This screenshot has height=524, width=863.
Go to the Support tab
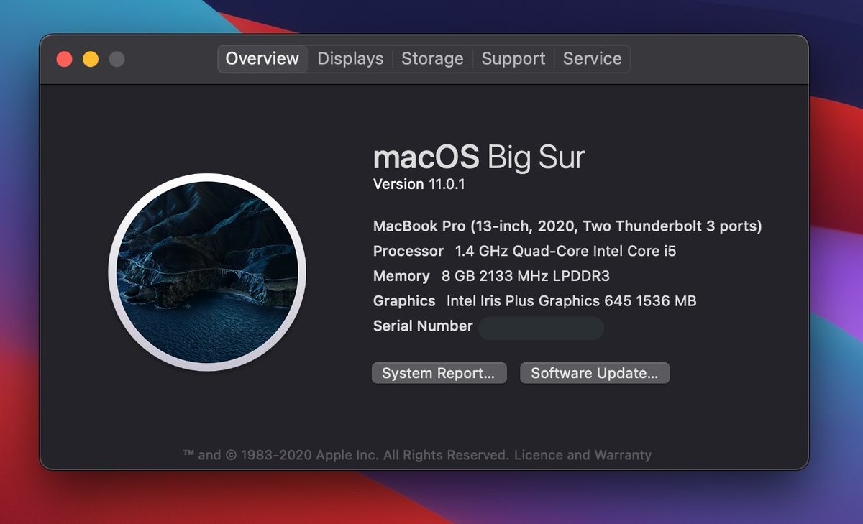point(513,59)
